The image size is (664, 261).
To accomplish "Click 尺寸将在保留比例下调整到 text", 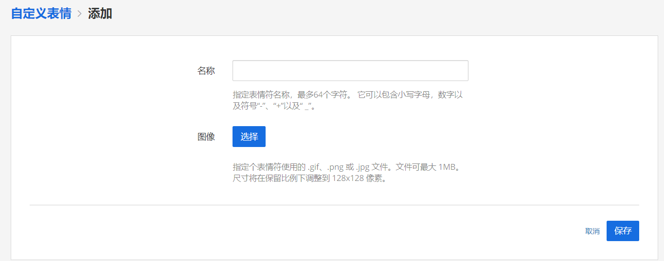I will click(x=281, y=178).
